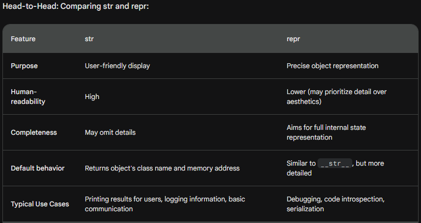Click the 'User-friendly display' cell
Image resolution: width=421 pixels, height=223 pixels.
(x=117, y=66)
